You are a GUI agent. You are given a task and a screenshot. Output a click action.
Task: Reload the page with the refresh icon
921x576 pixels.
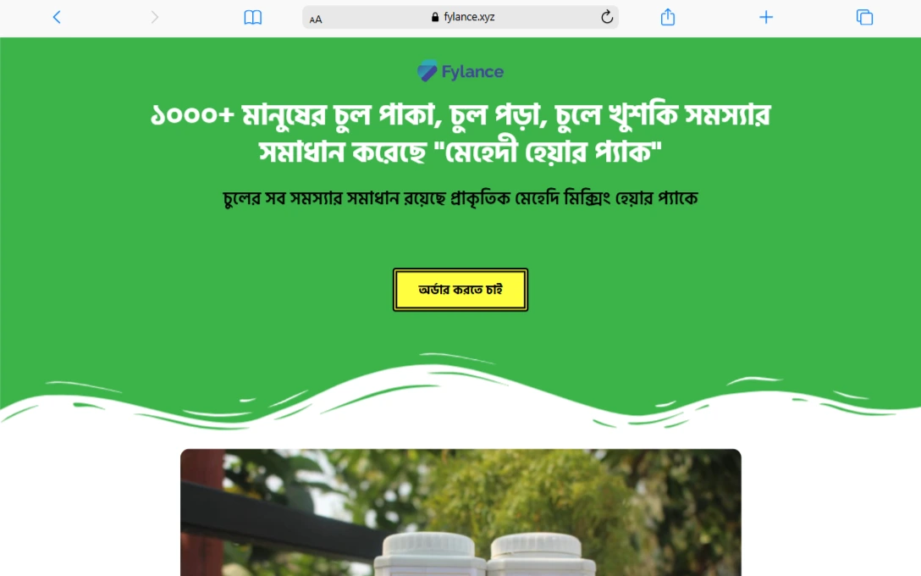click(x=607, y=17)
